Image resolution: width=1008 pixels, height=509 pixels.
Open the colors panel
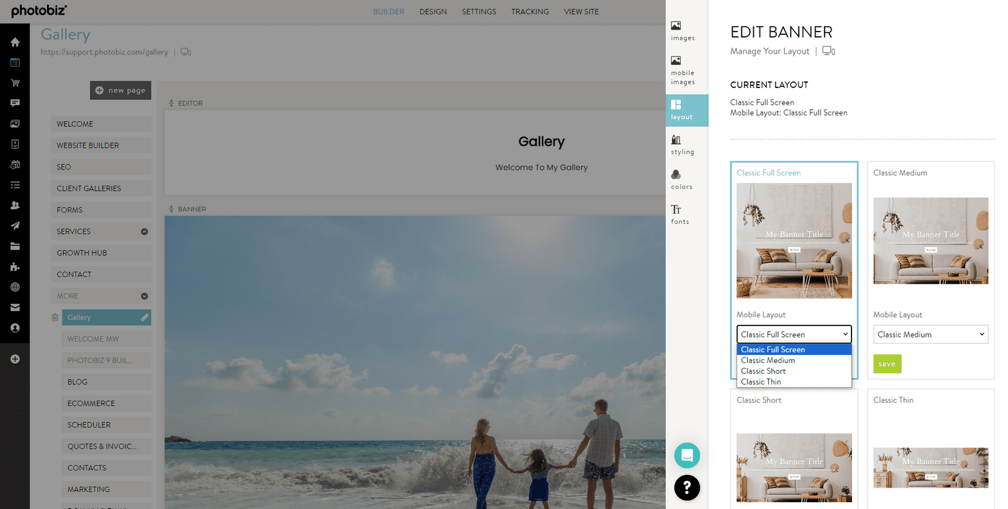[683, 180]
